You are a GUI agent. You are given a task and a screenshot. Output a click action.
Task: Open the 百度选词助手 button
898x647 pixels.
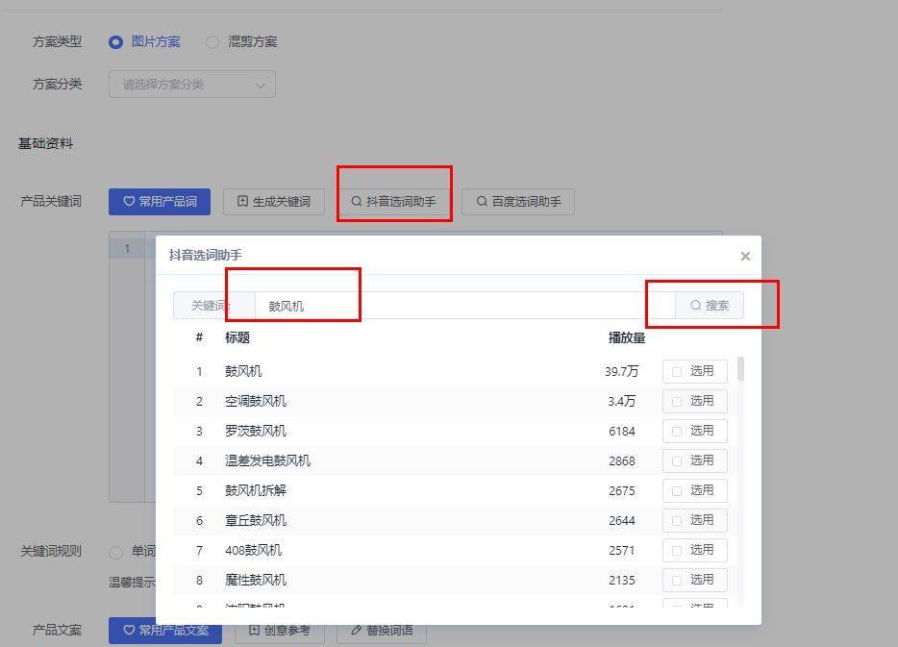[x=518, y=202]
